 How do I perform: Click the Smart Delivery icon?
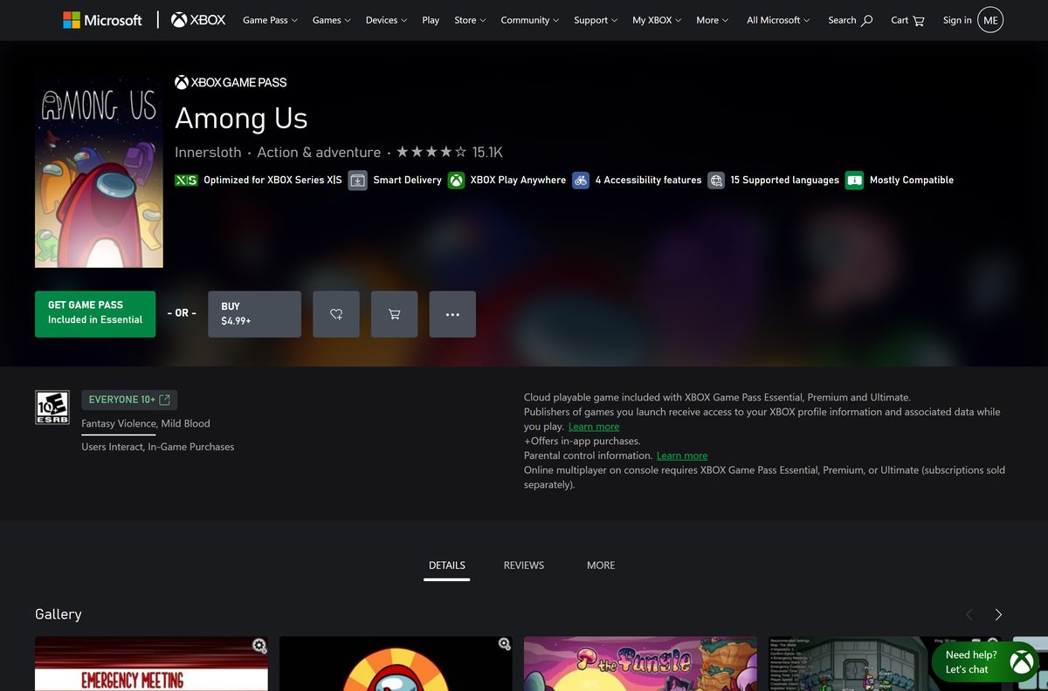point(357,181)
